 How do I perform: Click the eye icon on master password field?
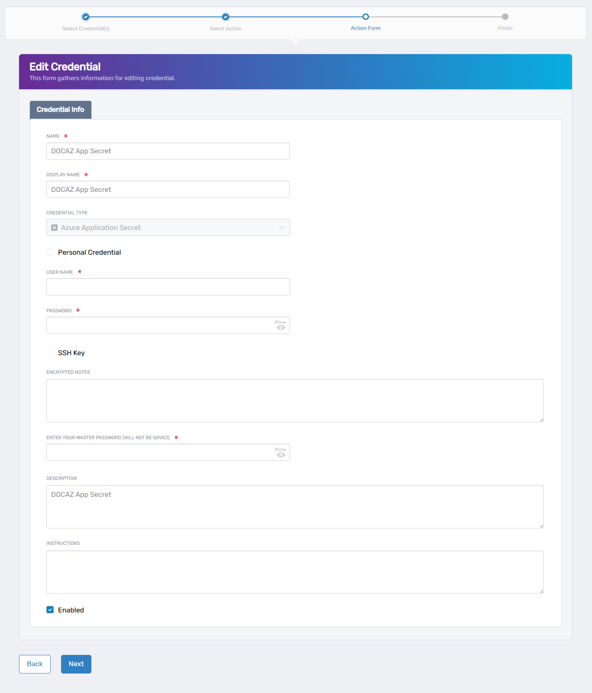point(281,455)
